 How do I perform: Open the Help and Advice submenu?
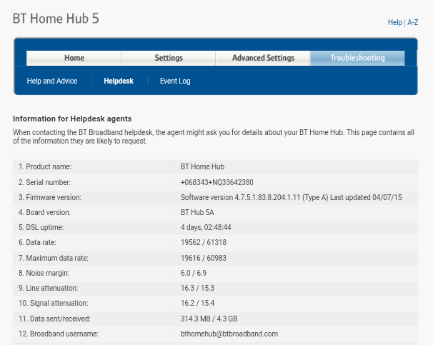tap(52, 81)
